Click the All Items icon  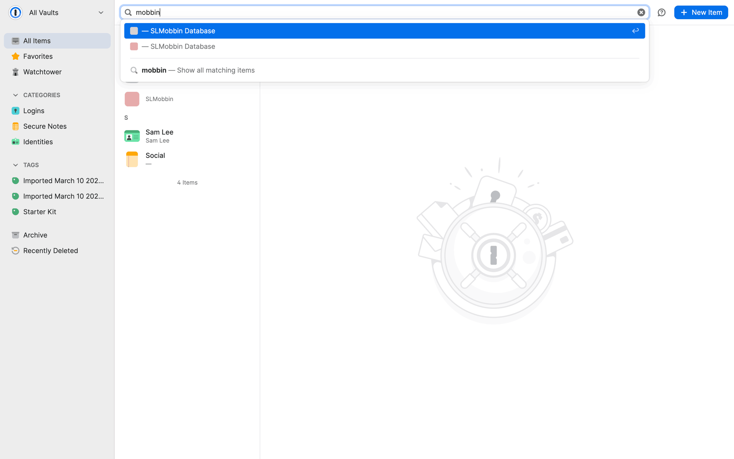[15, 41]
